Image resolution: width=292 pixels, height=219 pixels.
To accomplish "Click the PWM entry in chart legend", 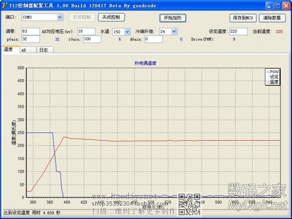I will coord(274,72).
